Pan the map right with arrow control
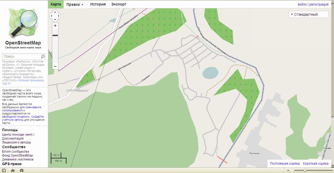The height and width of the screenshot is (173, 334). (x=59, y=16)
